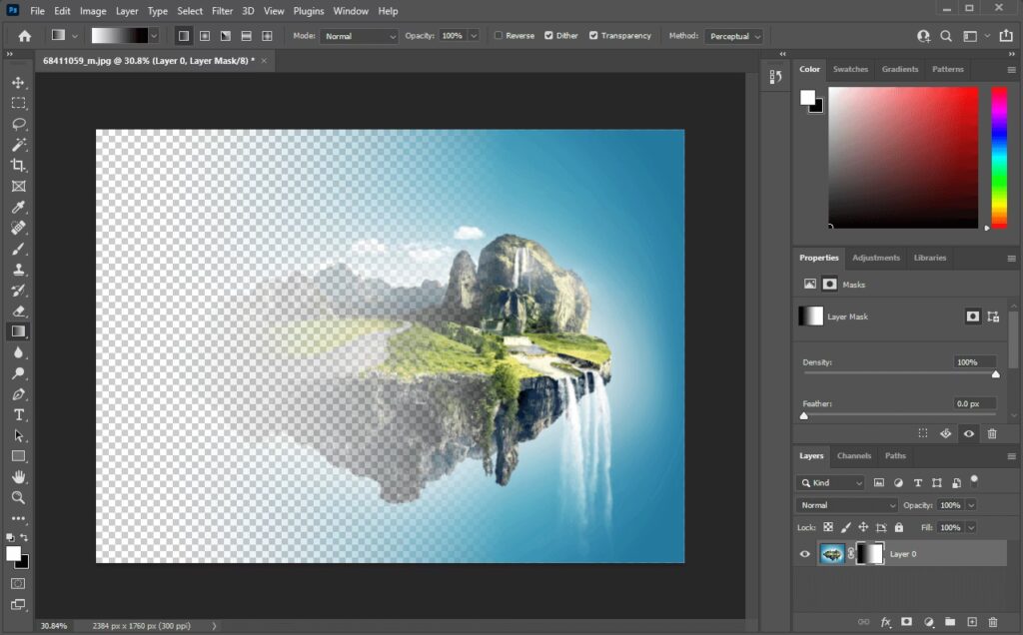This screenshot has width=1023, height=635.
Task: Open the Filter menu
Action: click(x=222, y=11)
